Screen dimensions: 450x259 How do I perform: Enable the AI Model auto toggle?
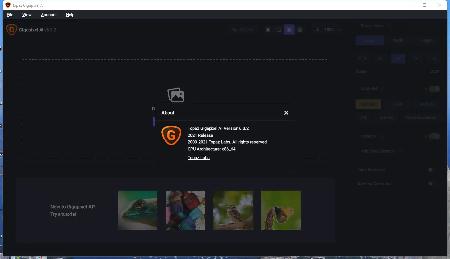(x=434, y=89)
